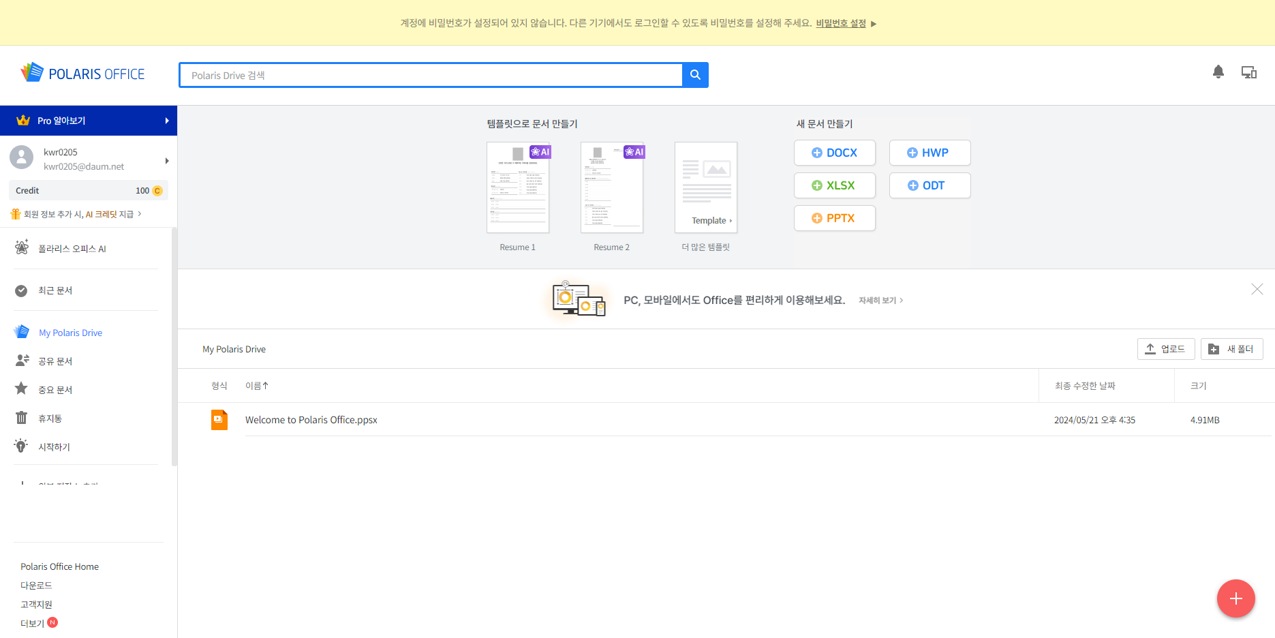Click the 4.91MB size cell
The image size is (1275, 638).
coord(1205,420)
